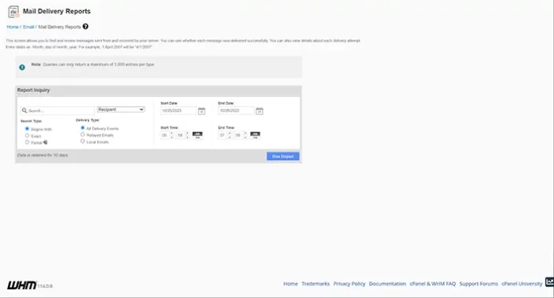The image size is (554, 298).
Task: Click the help question mark icon
Action: click(x=86, y=27)
